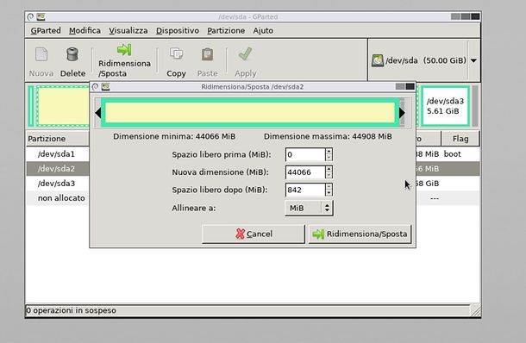Open the /dev/sda device selector dropdown arrow
The width and height of the screenshot is (526, 343).
(x=473, y=60)
